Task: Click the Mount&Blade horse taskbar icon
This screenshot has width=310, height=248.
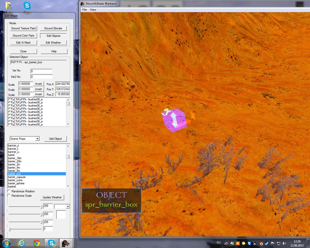Action: 66,243
